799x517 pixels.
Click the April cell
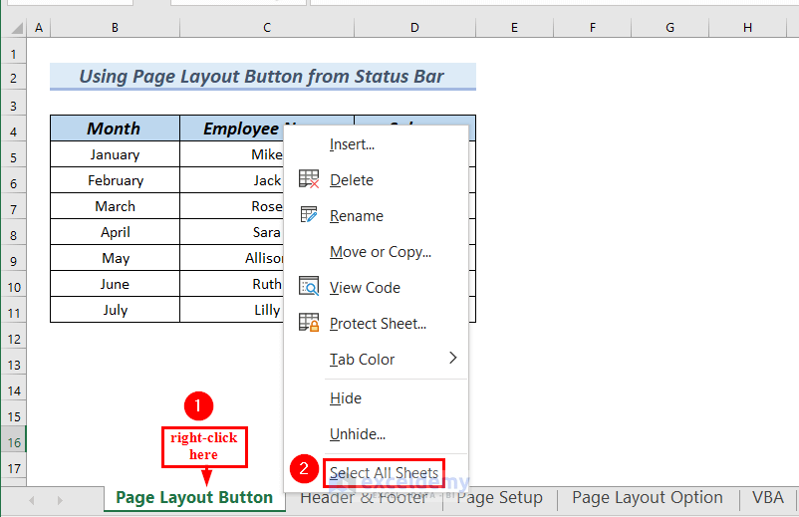[116, 232]
